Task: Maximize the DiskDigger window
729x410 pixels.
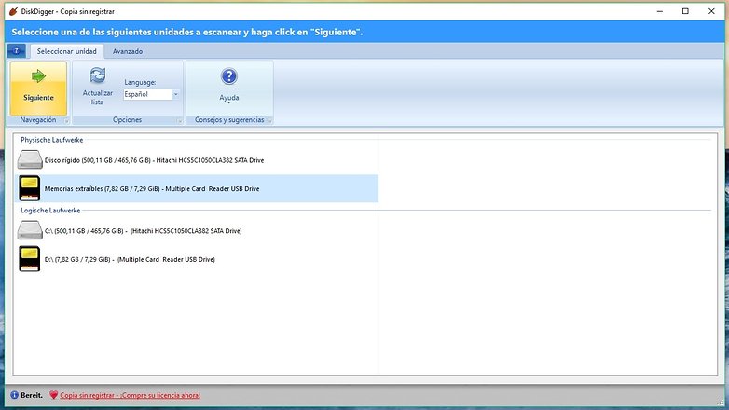Action: (x=685, y=11)
